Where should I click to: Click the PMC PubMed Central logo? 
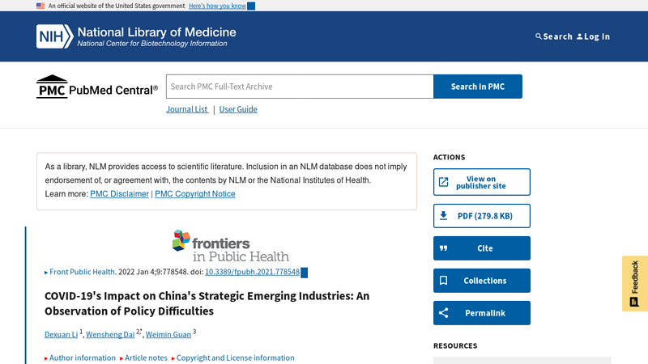click(97, 87)
